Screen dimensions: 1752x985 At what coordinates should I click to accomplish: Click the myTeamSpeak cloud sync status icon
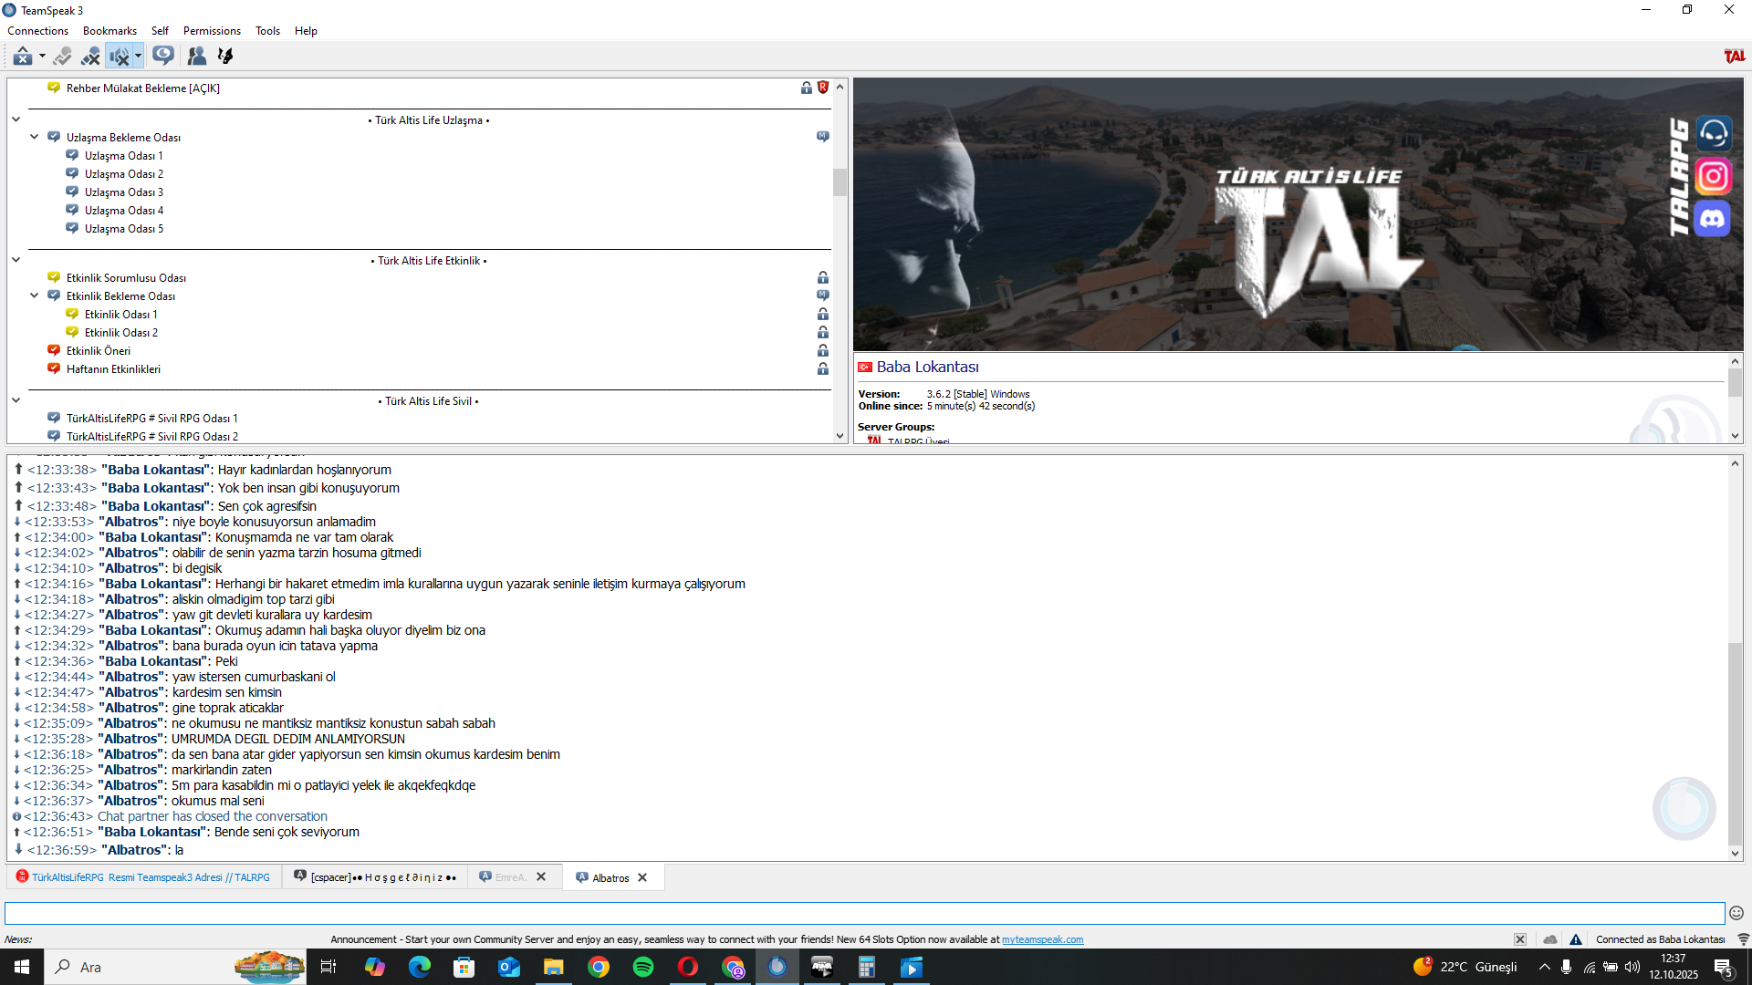click(1550, 939)
